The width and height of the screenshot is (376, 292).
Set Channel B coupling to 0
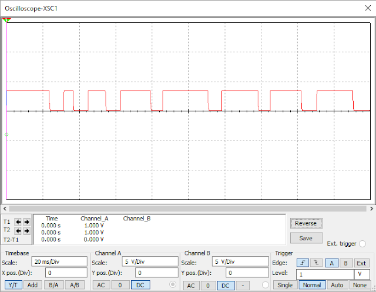[x=208, y=286]
